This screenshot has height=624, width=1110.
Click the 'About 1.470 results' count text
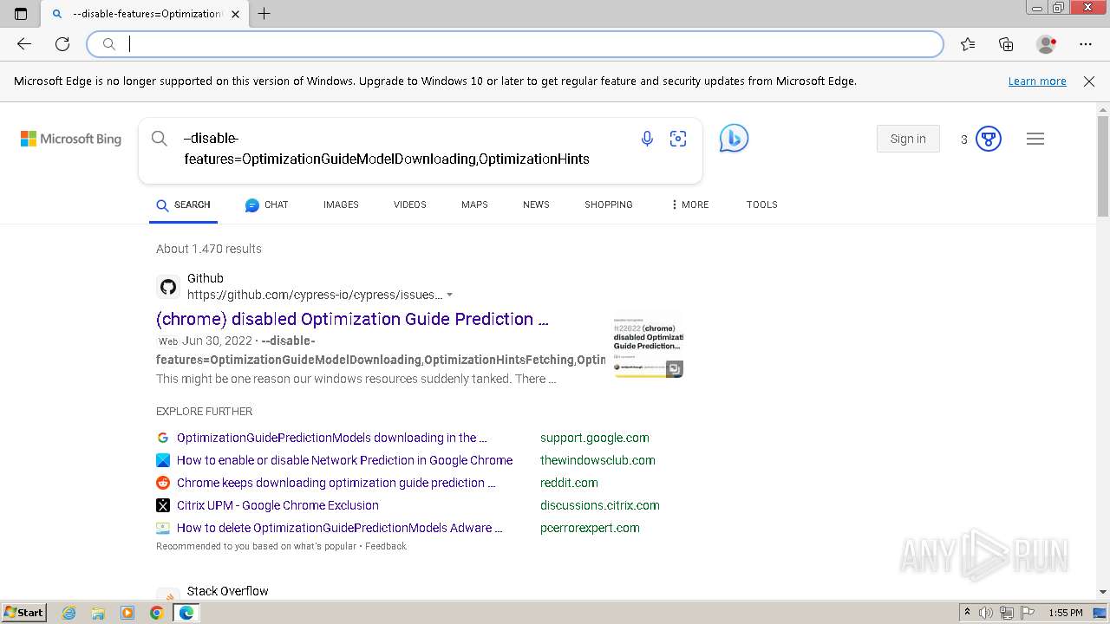click(208, 249)
